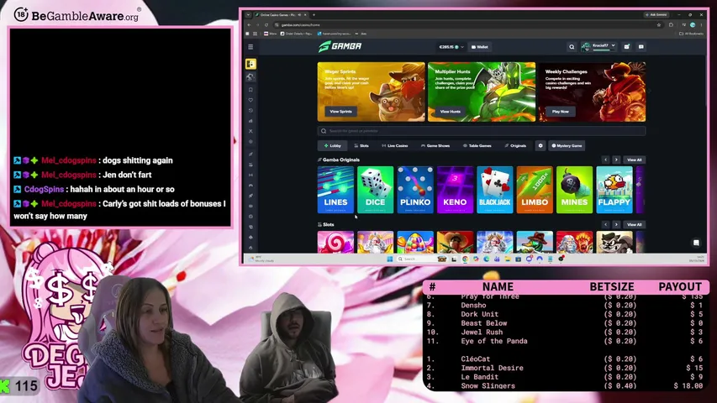The width and height of the screenshot is (717, 403).
Task: Open Chrome's three-dot menu
Action: [701, 25]
